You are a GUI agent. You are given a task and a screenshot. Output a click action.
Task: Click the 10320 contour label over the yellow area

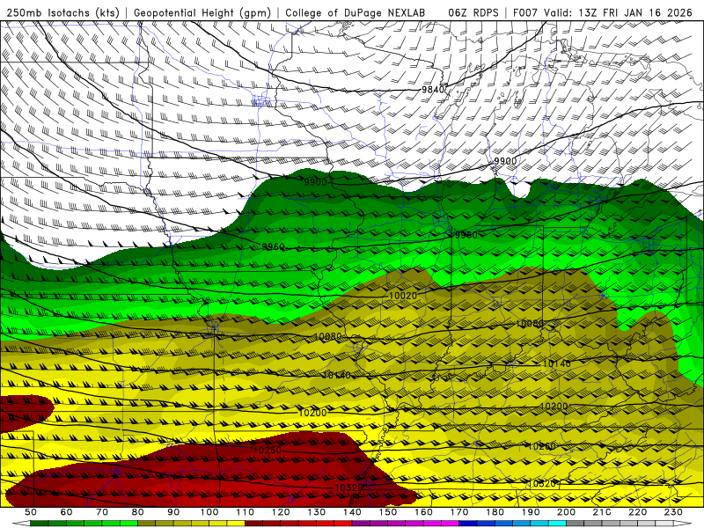pos(542,483)
